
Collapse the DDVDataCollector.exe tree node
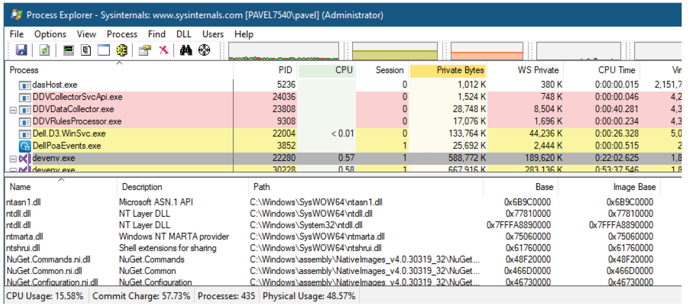[13, 110]
